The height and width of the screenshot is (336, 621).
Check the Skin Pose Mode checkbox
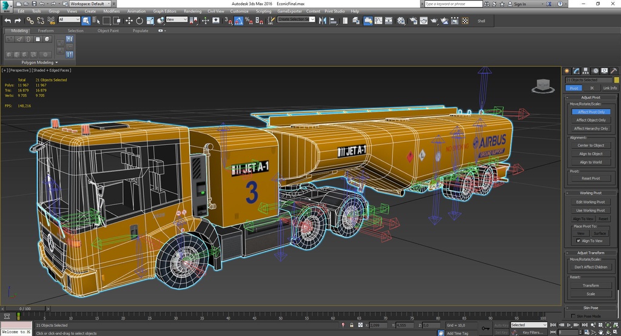(573, 316)
